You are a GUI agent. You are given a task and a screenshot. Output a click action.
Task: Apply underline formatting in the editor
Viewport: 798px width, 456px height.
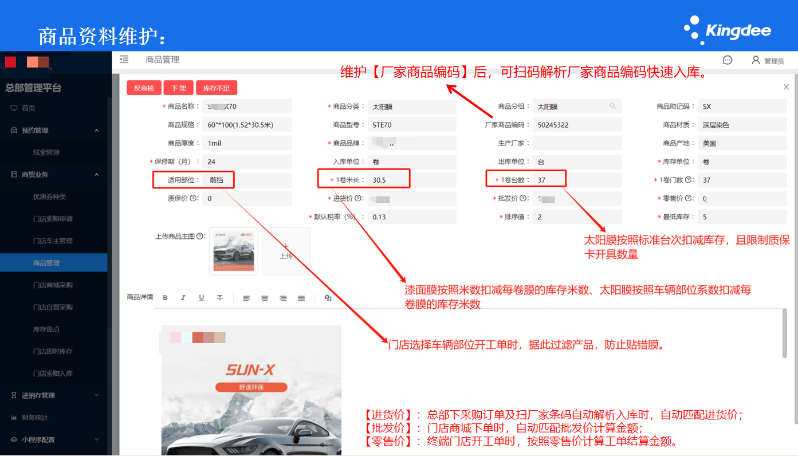click(x=202, y=298)
